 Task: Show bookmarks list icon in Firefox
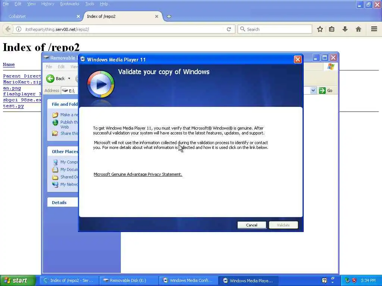332,29
